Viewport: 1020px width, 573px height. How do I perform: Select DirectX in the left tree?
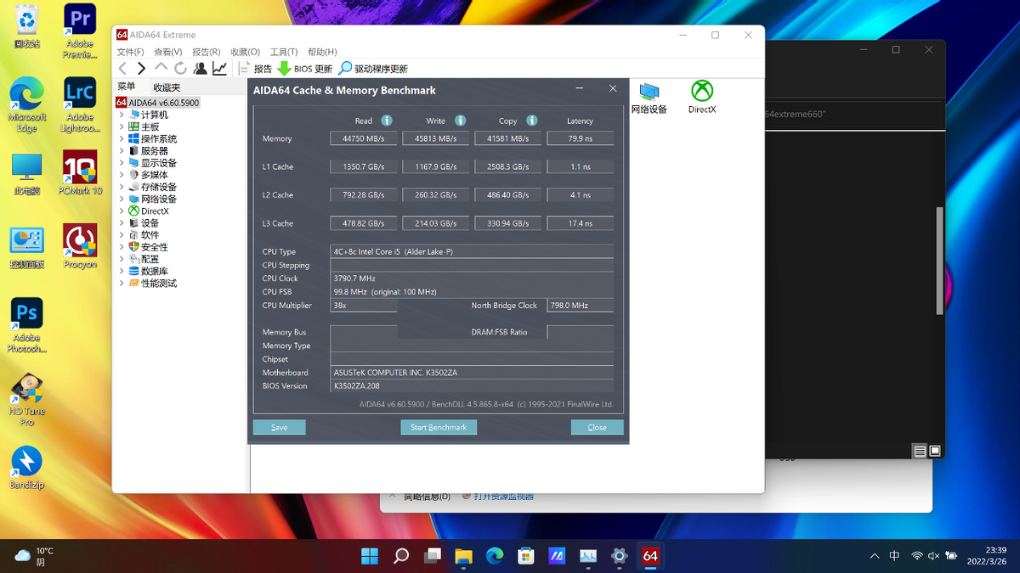coord(149,211)
